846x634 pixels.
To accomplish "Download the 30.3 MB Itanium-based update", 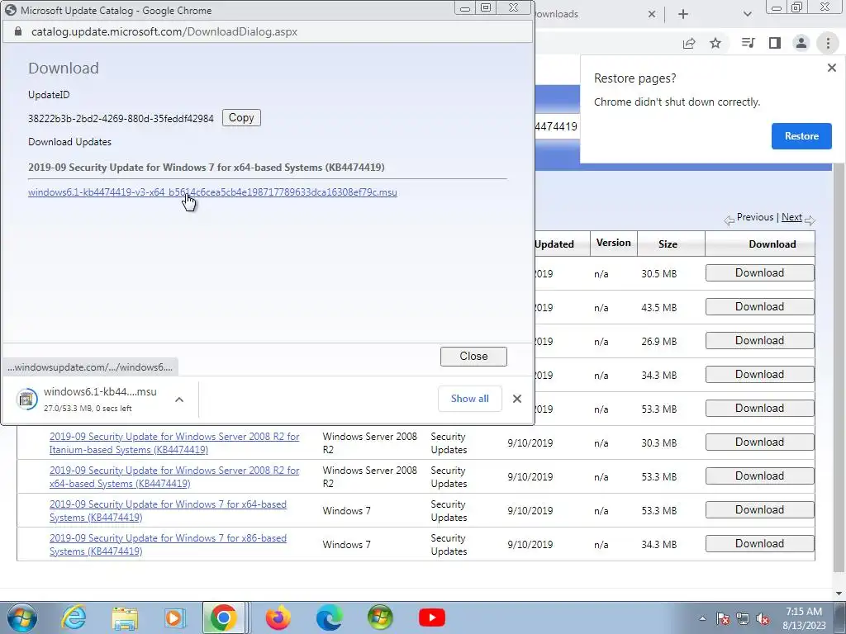I will point(760,442).
